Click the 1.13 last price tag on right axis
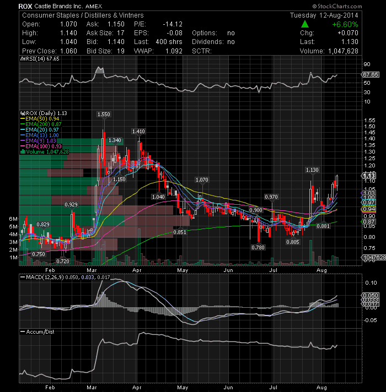The image size is (386, 392). pyautogui.click(x=369, y=176)
